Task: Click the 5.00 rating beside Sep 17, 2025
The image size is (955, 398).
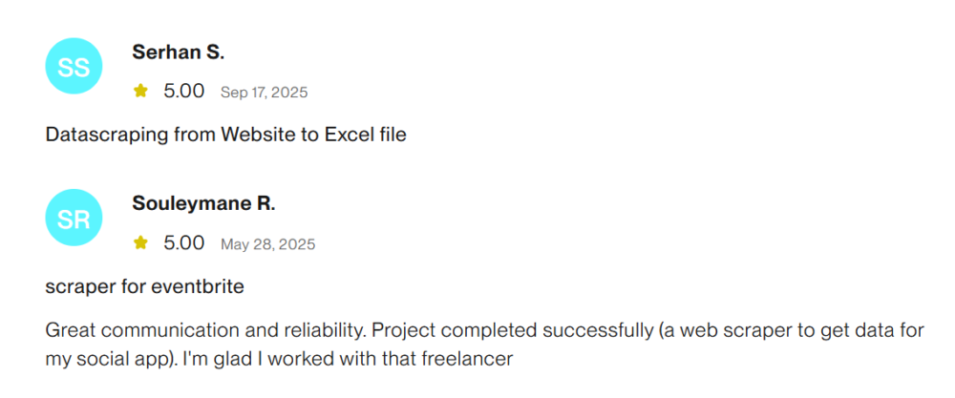Action: pos(183,92)
